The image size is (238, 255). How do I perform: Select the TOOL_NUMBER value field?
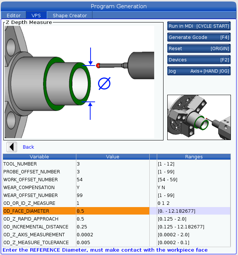(x=112, y=164)
